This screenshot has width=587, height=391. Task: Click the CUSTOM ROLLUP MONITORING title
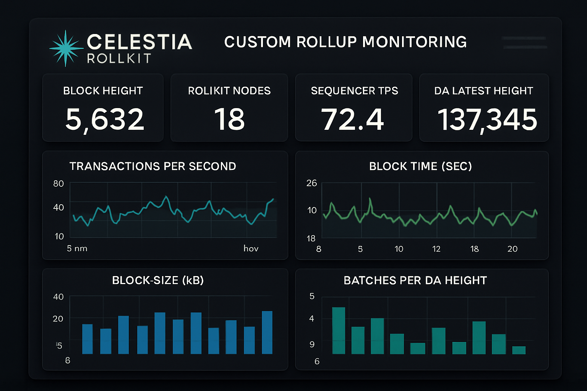point(346,42)
